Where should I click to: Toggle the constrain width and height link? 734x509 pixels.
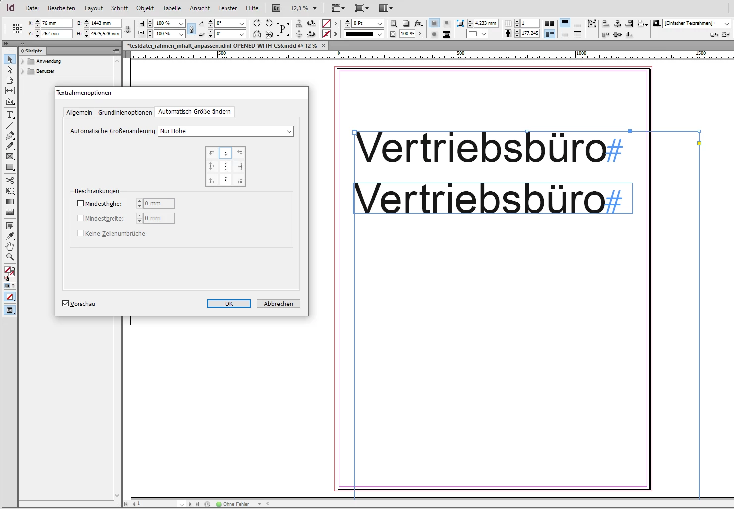pos(128,29)
